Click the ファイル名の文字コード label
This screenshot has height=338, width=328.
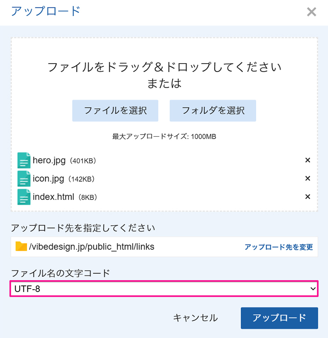(60, 273)
